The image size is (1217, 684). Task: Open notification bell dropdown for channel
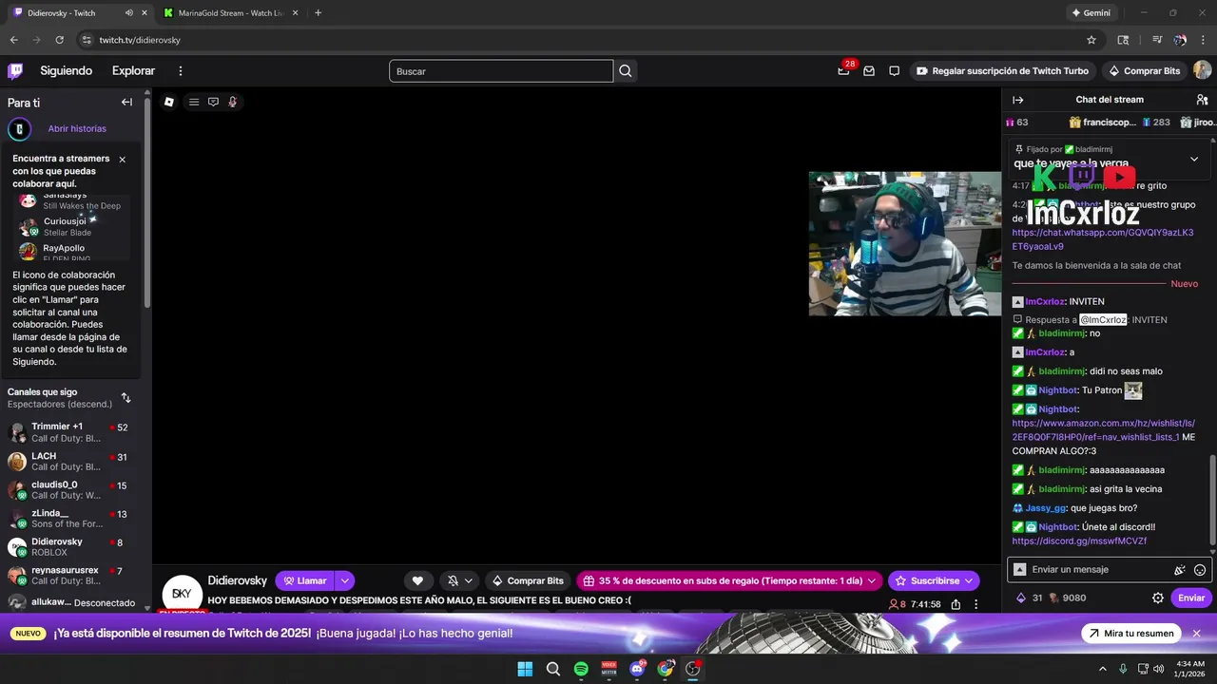tap(460, 580)
